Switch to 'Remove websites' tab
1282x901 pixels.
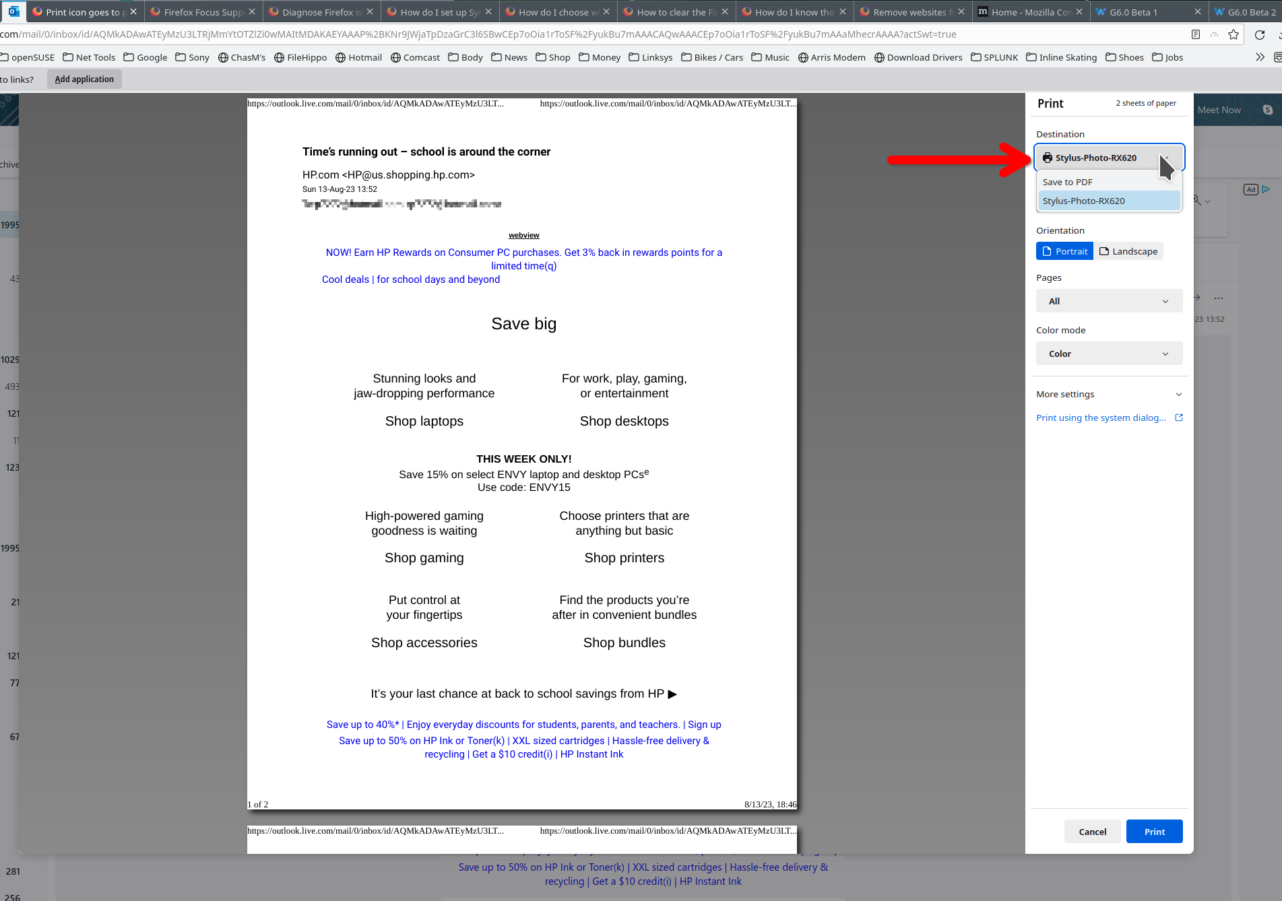point(912,11)
